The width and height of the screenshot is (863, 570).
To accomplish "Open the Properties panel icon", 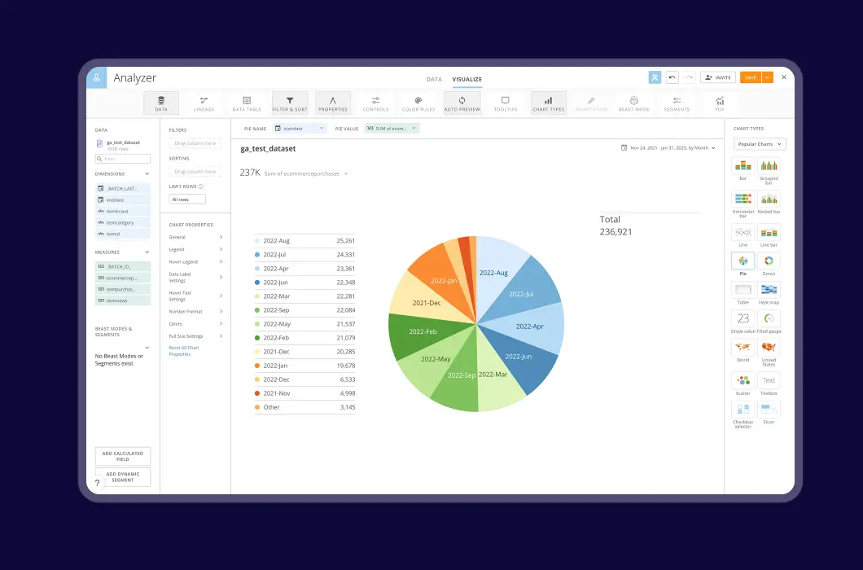I will pos(332,102).
